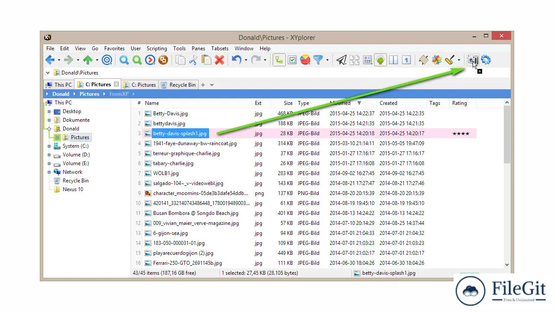The image size is (554, 312).
Task: Toggle the Dual Pane button
Action: [x=393, y=60]
